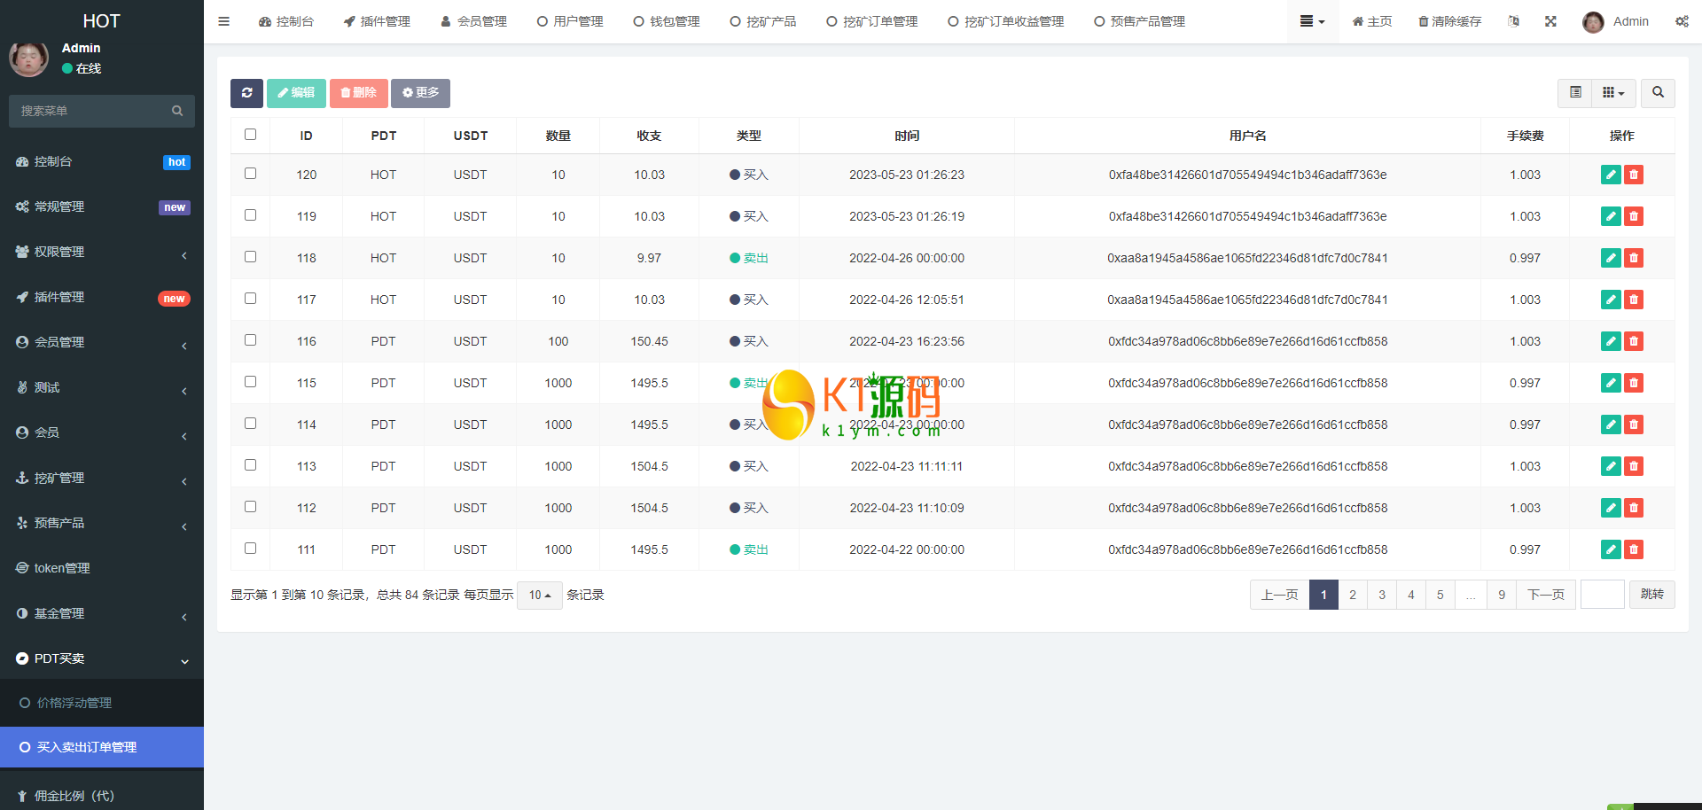Switch to the 钱包管理 top tab
Viewport: 1702px width, 810px height.
(667, 21)
